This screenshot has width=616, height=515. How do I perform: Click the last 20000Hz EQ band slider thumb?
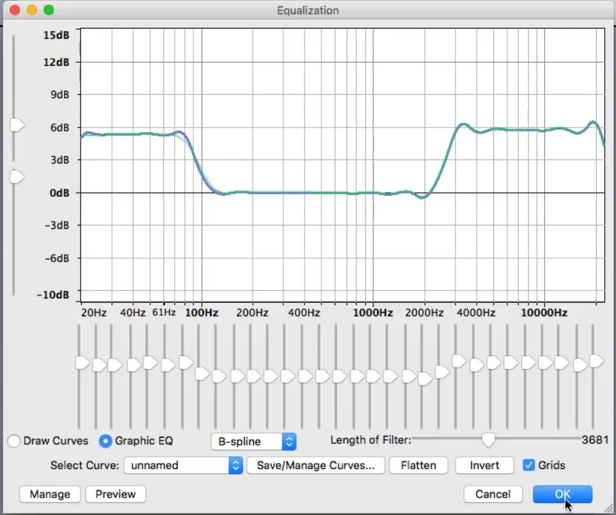[597, 361]
